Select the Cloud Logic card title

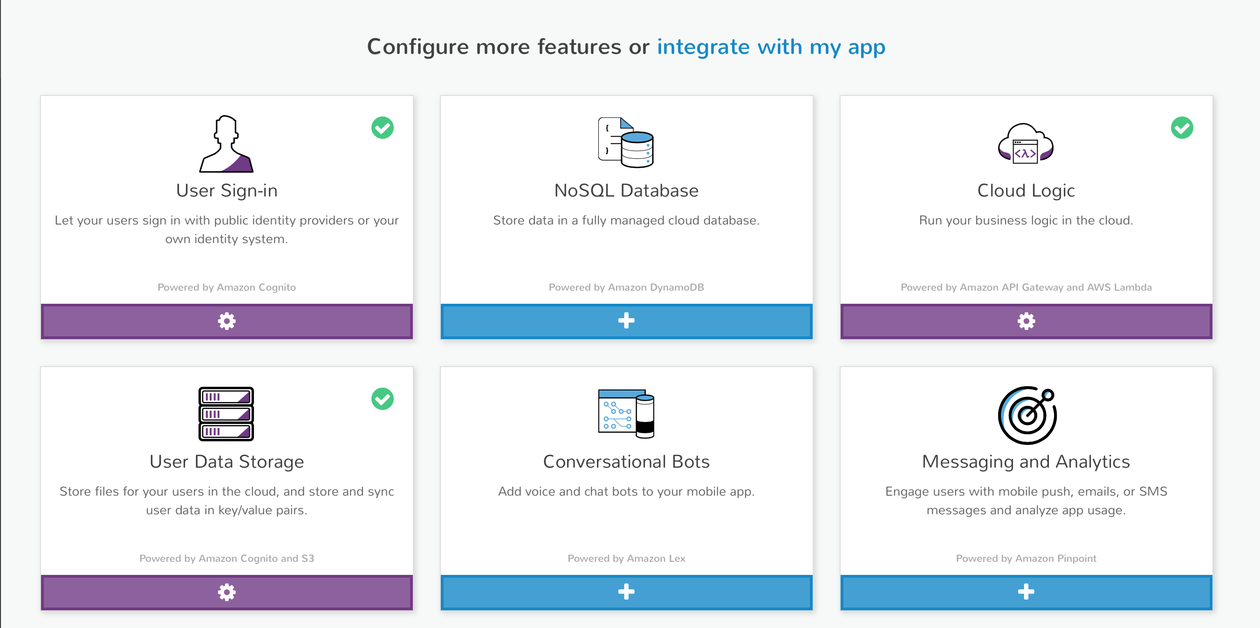[1026, 190]
